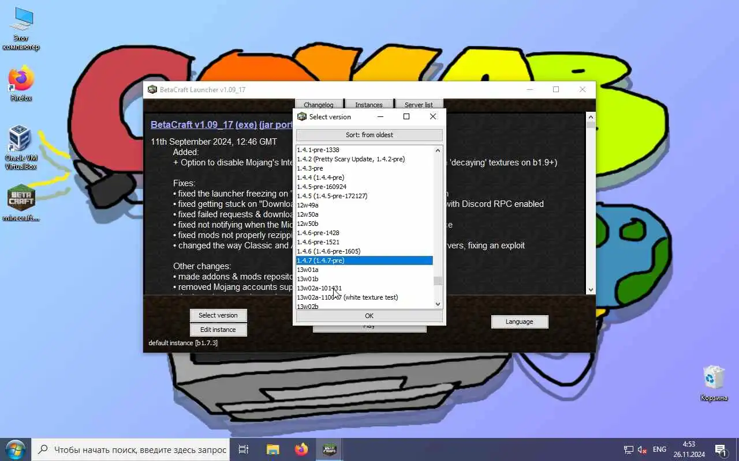This screenshot has width=739, height=461.
Task: Click the Edit instance button
Action: click(218, 330)
